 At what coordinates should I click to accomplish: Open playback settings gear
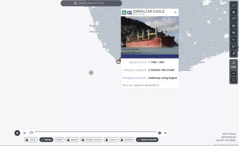[x=159, y=133]
